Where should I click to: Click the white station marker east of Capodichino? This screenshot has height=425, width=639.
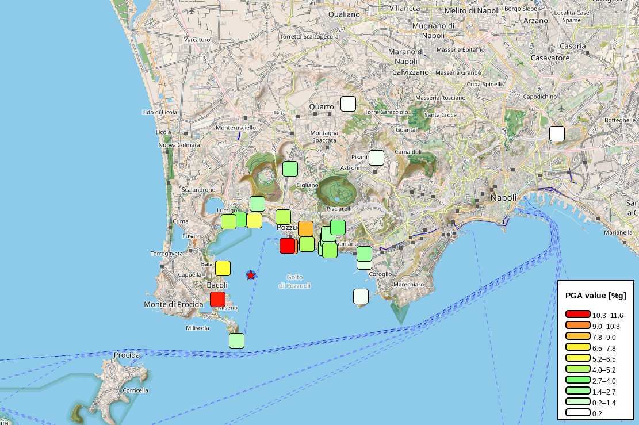click(x=557, y=133)
